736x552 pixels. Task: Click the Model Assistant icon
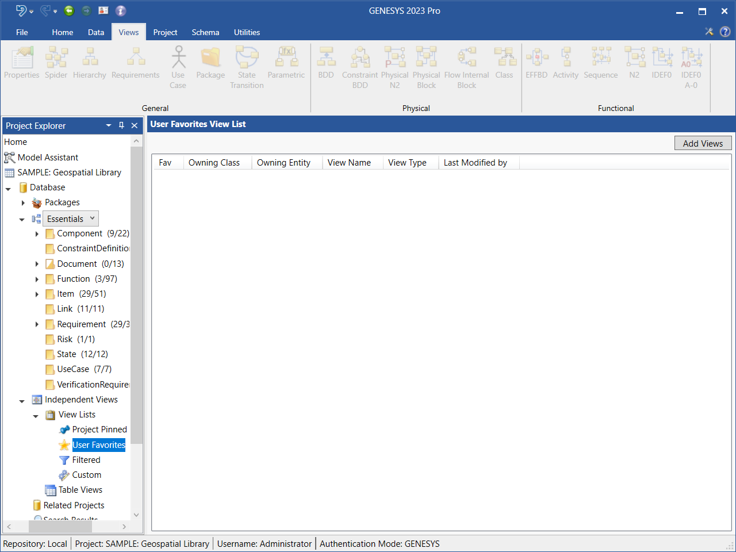coord(9,158)
